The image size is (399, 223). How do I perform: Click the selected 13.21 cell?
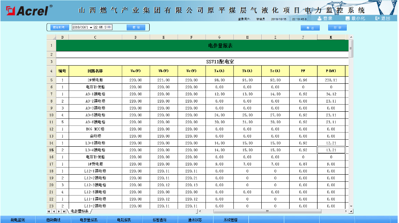point(331,150)
